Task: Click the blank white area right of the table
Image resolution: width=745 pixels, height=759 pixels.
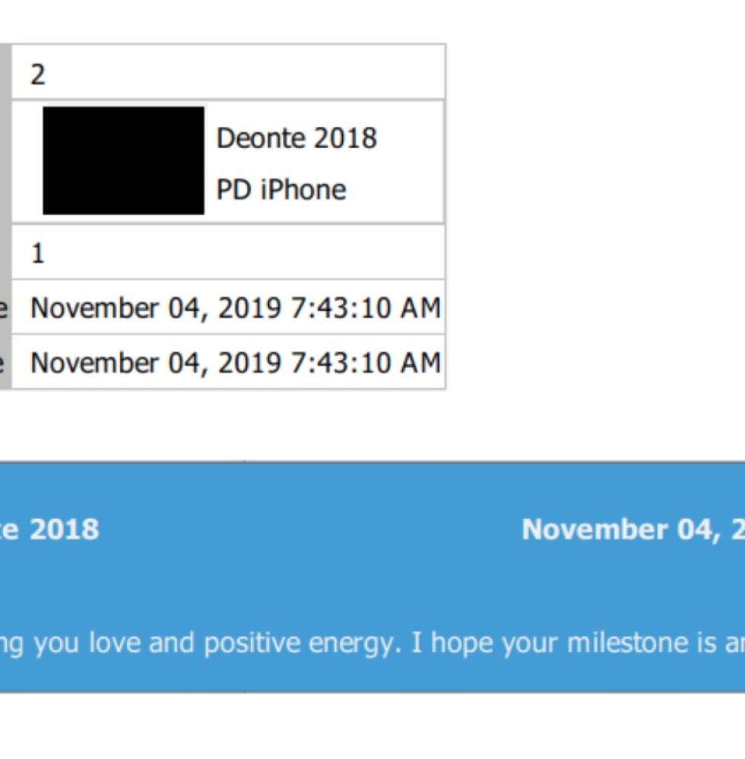Action: [595, 217]
